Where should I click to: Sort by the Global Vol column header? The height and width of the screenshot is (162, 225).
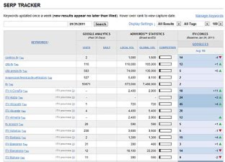pos(147,48)
